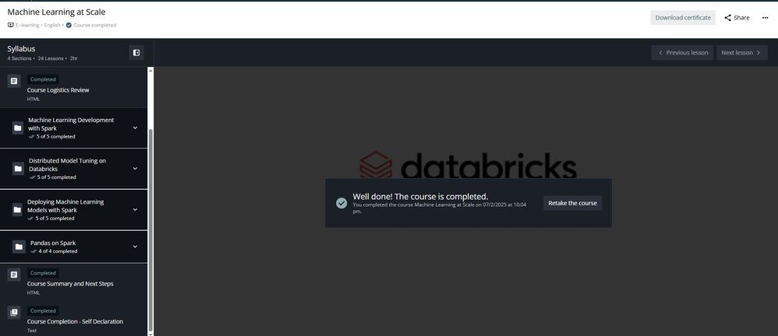
Task: Open Course Completion - Self Declaration test
Action: point(73,320)
